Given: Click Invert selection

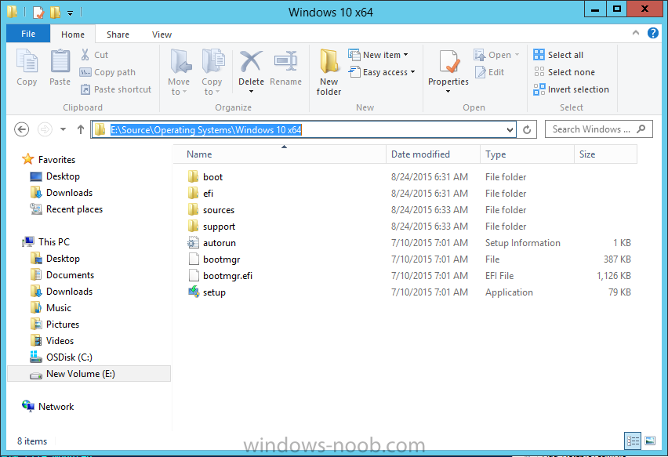Looking at the screenshot, I should 572,89.
